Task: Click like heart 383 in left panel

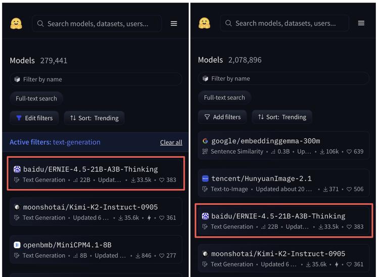Action: 162,180
